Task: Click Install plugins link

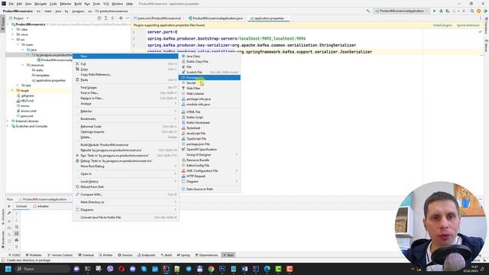Action: tap(442, 25)
